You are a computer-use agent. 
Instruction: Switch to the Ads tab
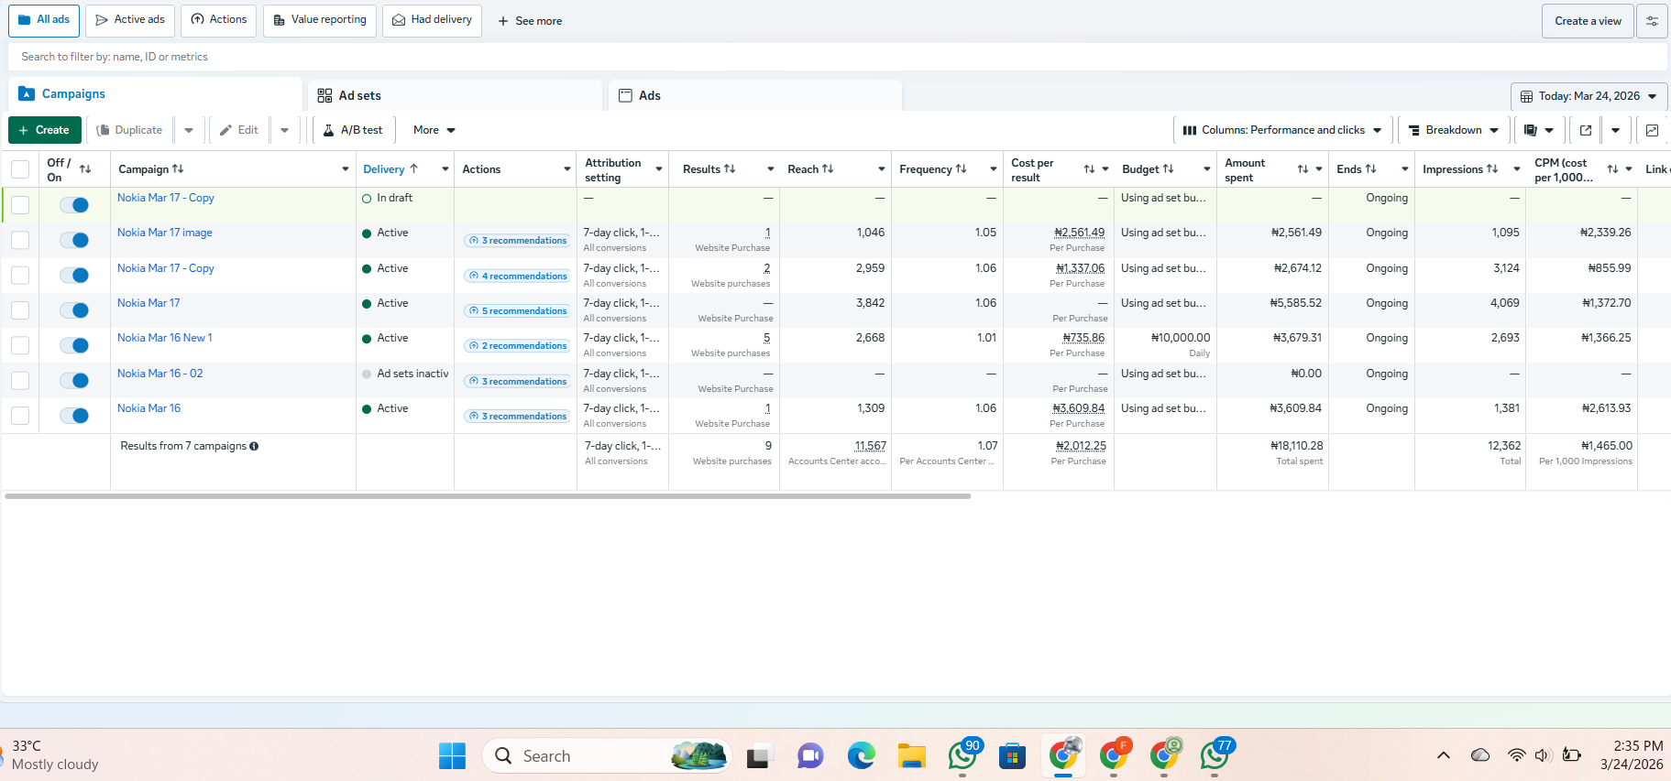coord(755,95)
